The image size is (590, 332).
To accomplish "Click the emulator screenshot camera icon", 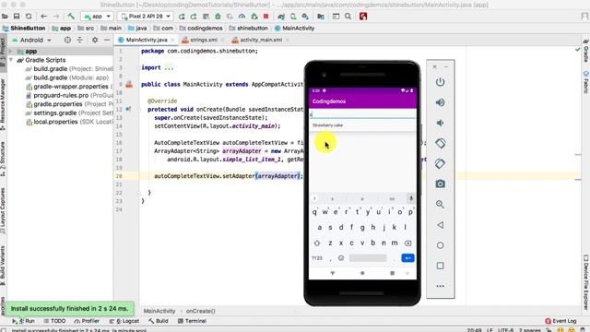I will coord(440,184).
